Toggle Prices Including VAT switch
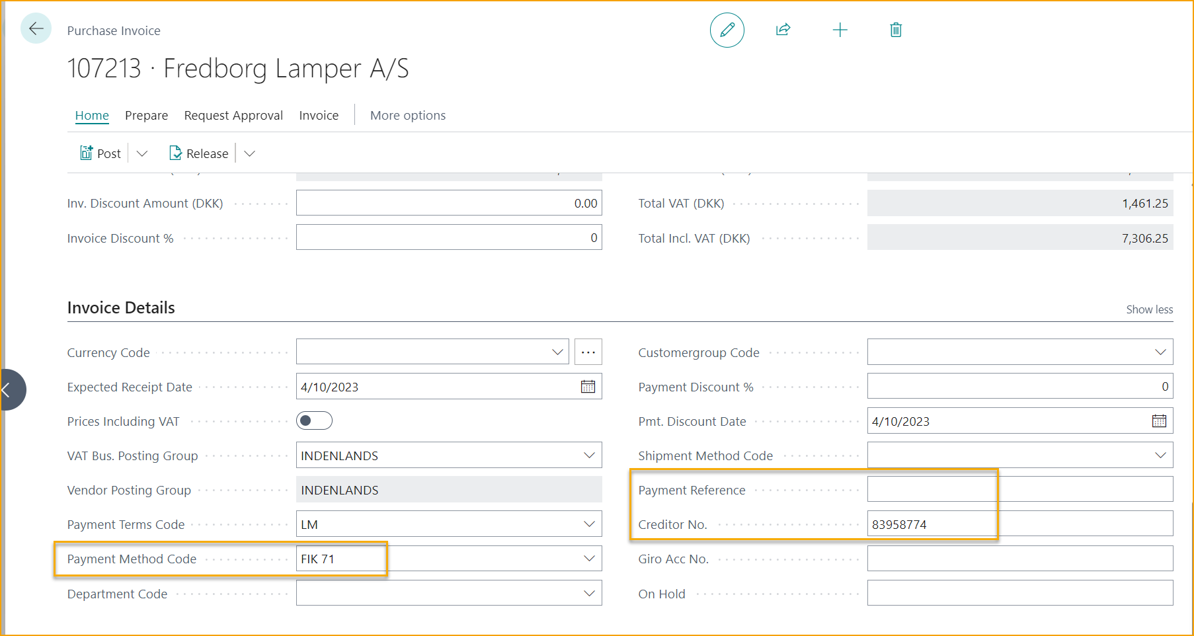The width and height of the screenshot is (1194, 636). coord(314,420)
